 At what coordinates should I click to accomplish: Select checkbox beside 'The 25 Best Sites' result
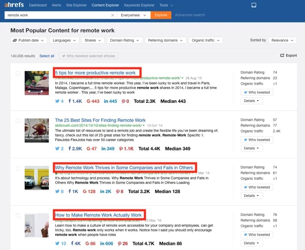tap(18, 121)
